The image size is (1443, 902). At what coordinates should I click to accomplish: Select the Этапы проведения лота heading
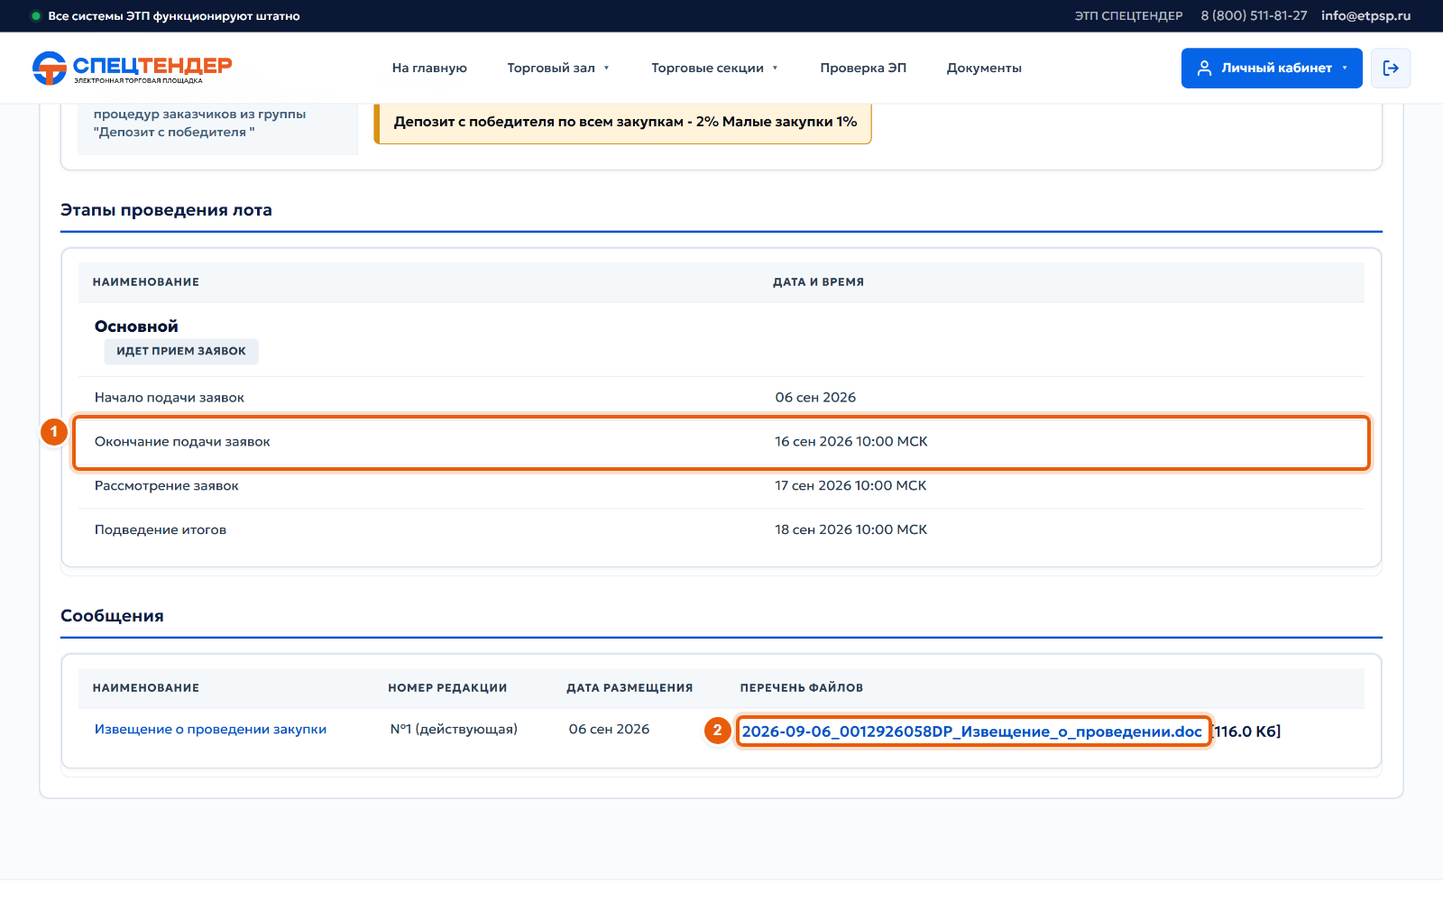[x=166, y=210]
